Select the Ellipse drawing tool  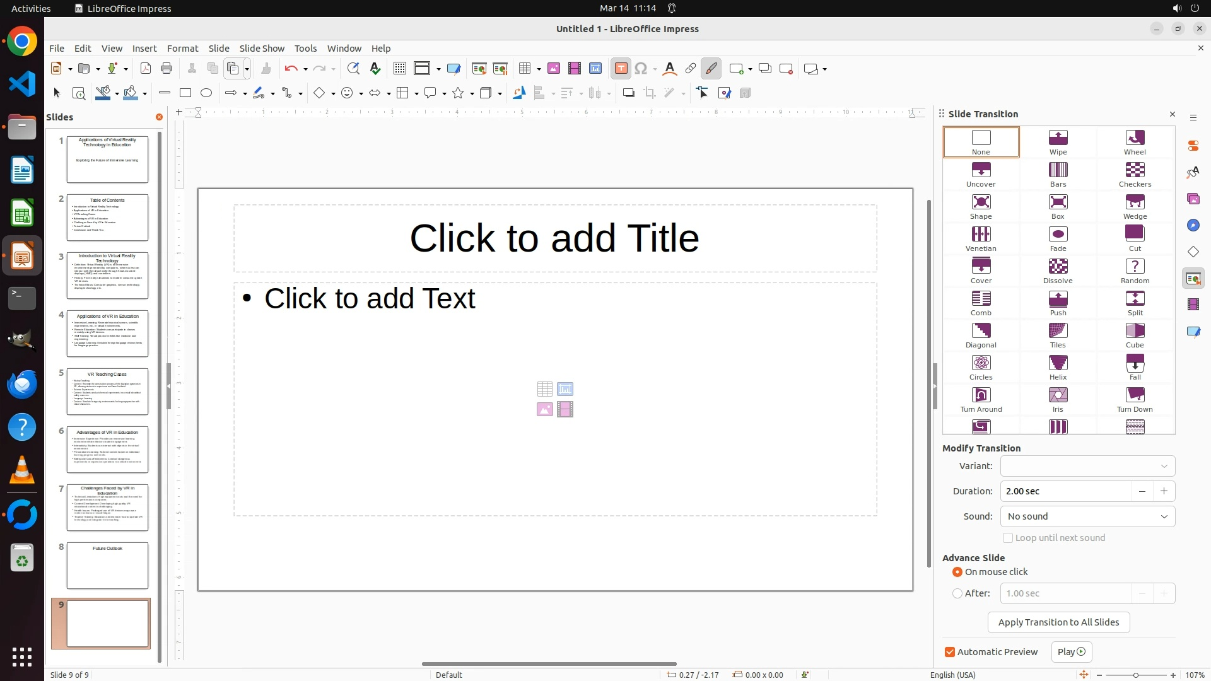click(206, 93)
